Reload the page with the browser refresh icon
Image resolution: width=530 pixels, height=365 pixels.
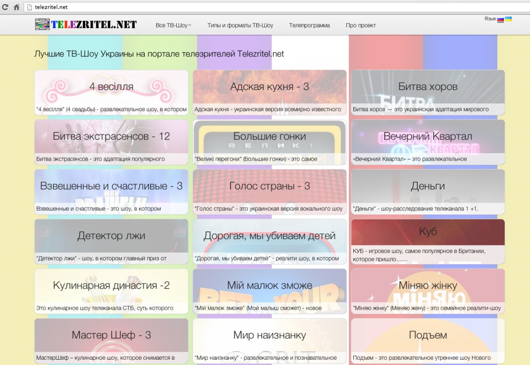(x=5, y=7)
